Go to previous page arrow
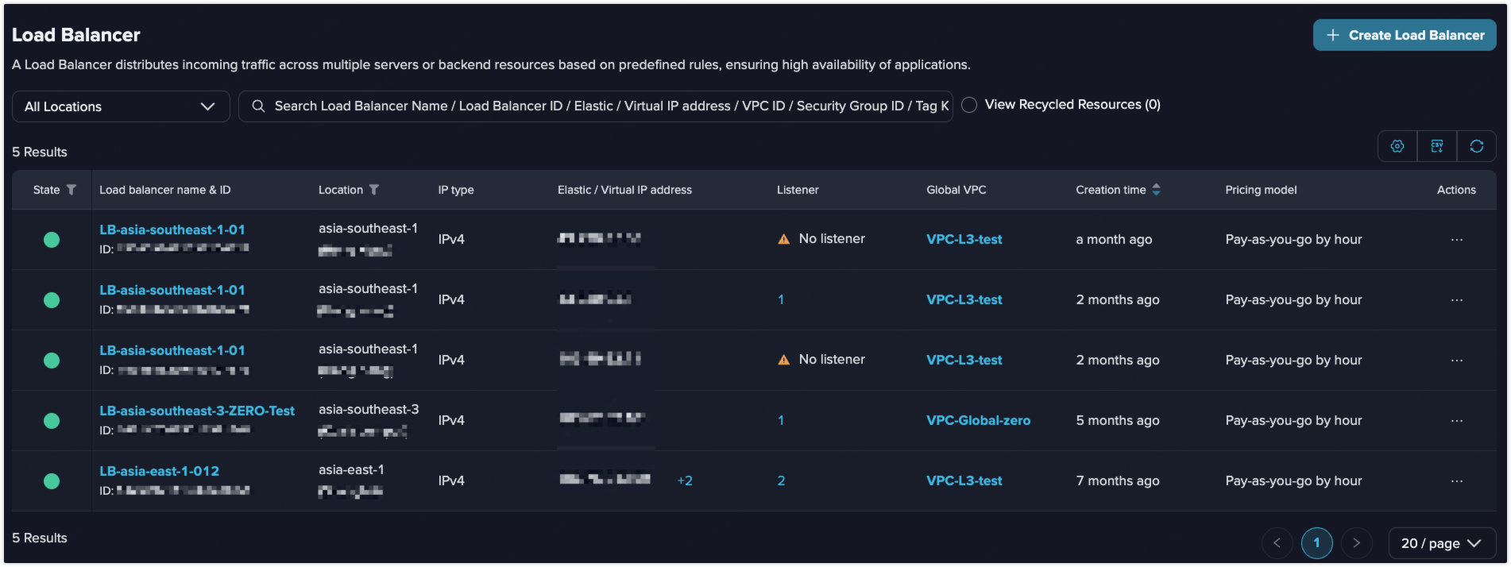Screen dimensions: 1511x567 (x=1277, y=543)
